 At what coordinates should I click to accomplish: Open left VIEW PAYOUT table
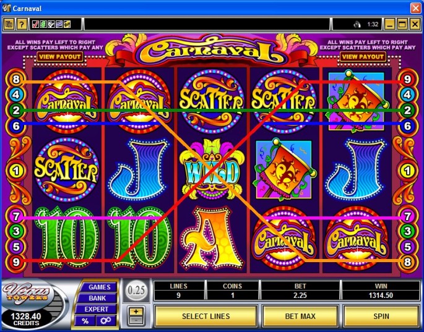tap(60, 57)
